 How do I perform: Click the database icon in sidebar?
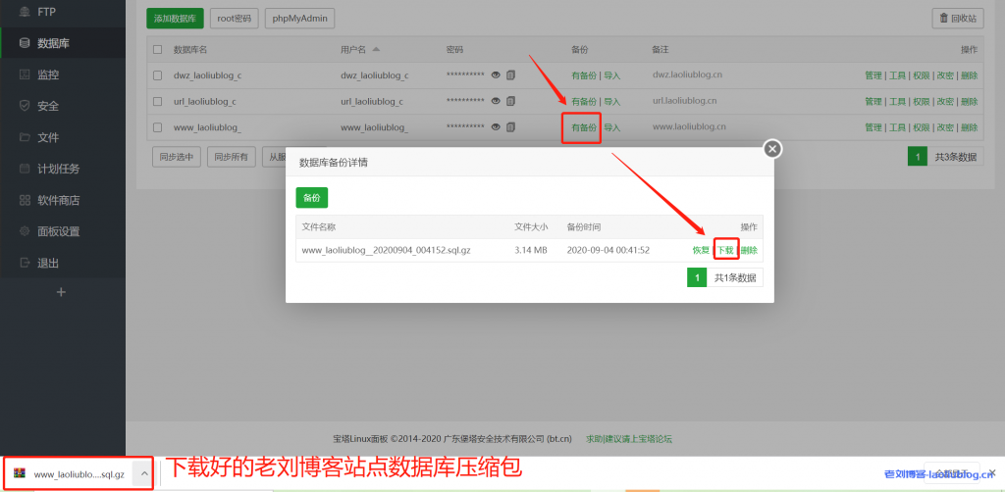coord(25,43)
